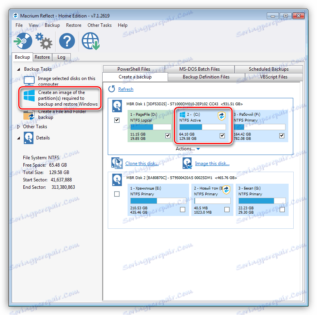
Task: Click the Windows logo backup task icon
Action: click(x=29, y=96)
